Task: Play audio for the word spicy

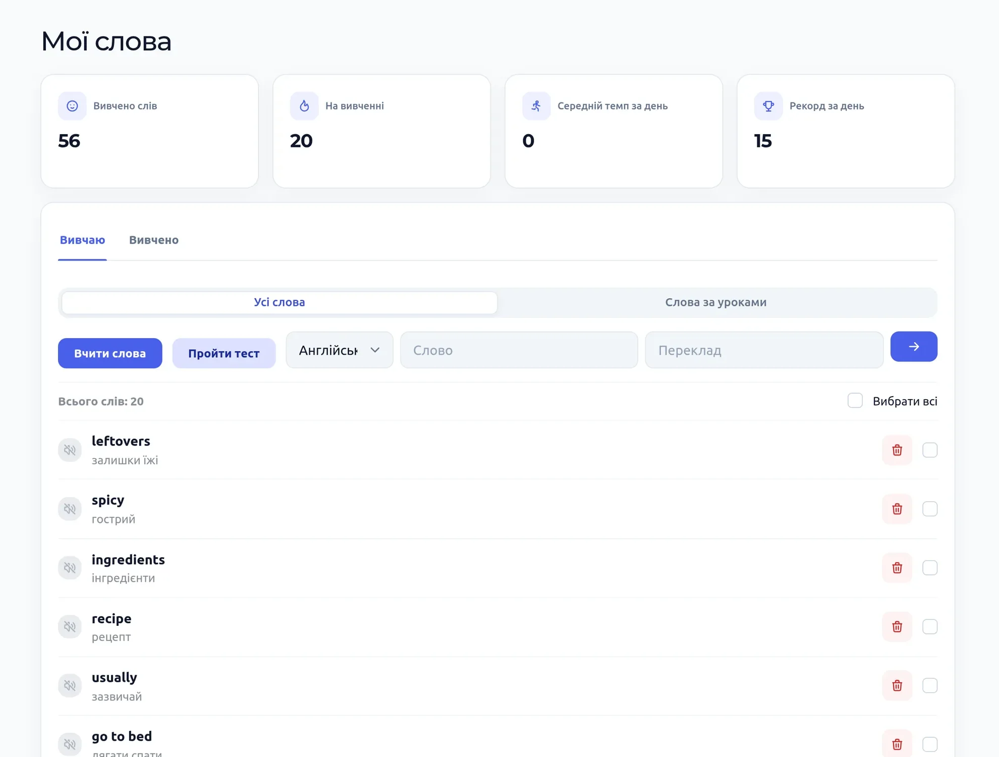Action: click(70, 509)
